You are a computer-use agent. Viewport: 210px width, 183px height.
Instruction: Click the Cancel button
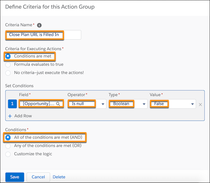[38, 177]
